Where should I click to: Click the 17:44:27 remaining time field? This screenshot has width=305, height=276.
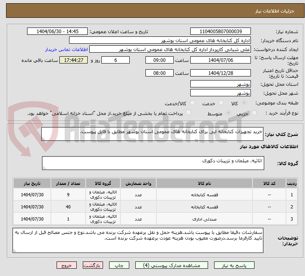[x=73, y=60]
